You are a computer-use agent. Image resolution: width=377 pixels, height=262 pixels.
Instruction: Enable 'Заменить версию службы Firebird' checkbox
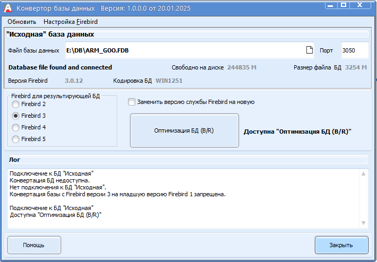click(132, 102)
